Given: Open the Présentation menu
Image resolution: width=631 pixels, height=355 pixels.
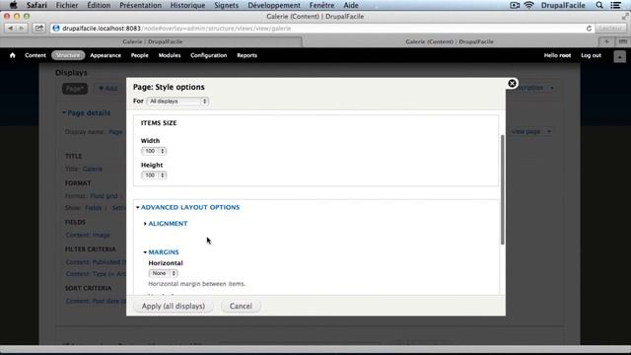Looking at the screenshot, I should tap(140, 5).
